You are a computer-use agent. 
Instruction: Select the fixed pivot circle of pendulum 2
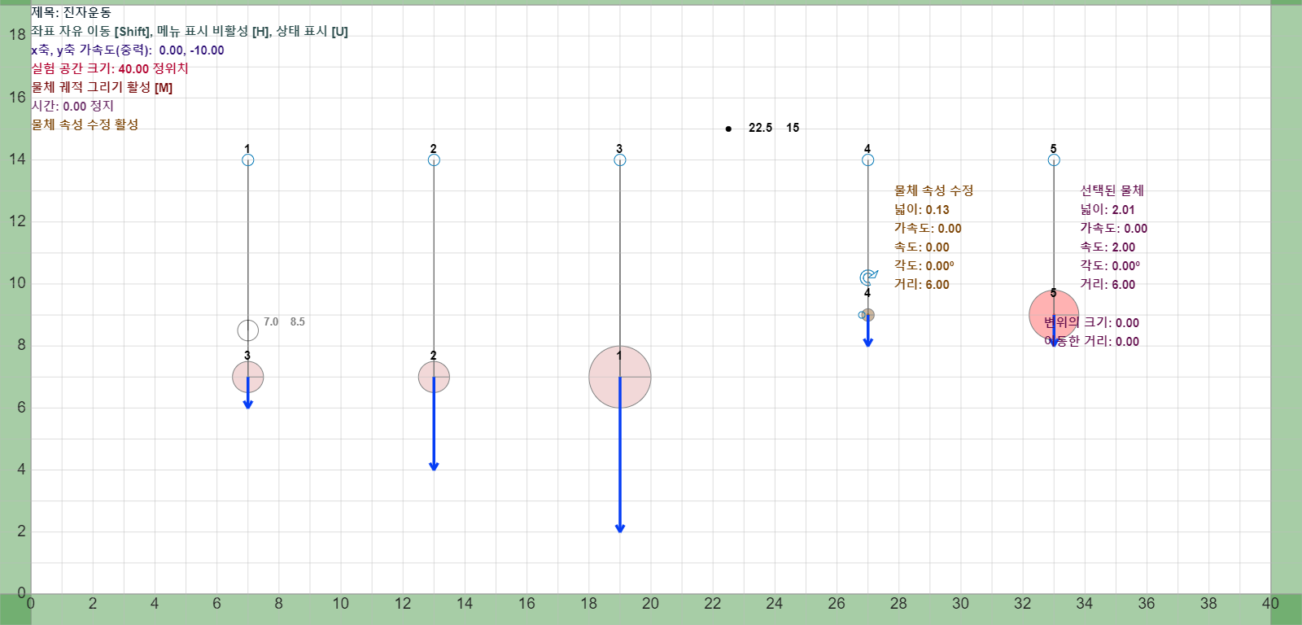pos(434,160)
